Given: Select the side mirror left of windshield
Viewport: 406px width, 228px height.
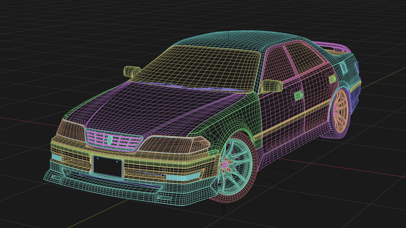Looking at the screenshot, I should point(132,71).
